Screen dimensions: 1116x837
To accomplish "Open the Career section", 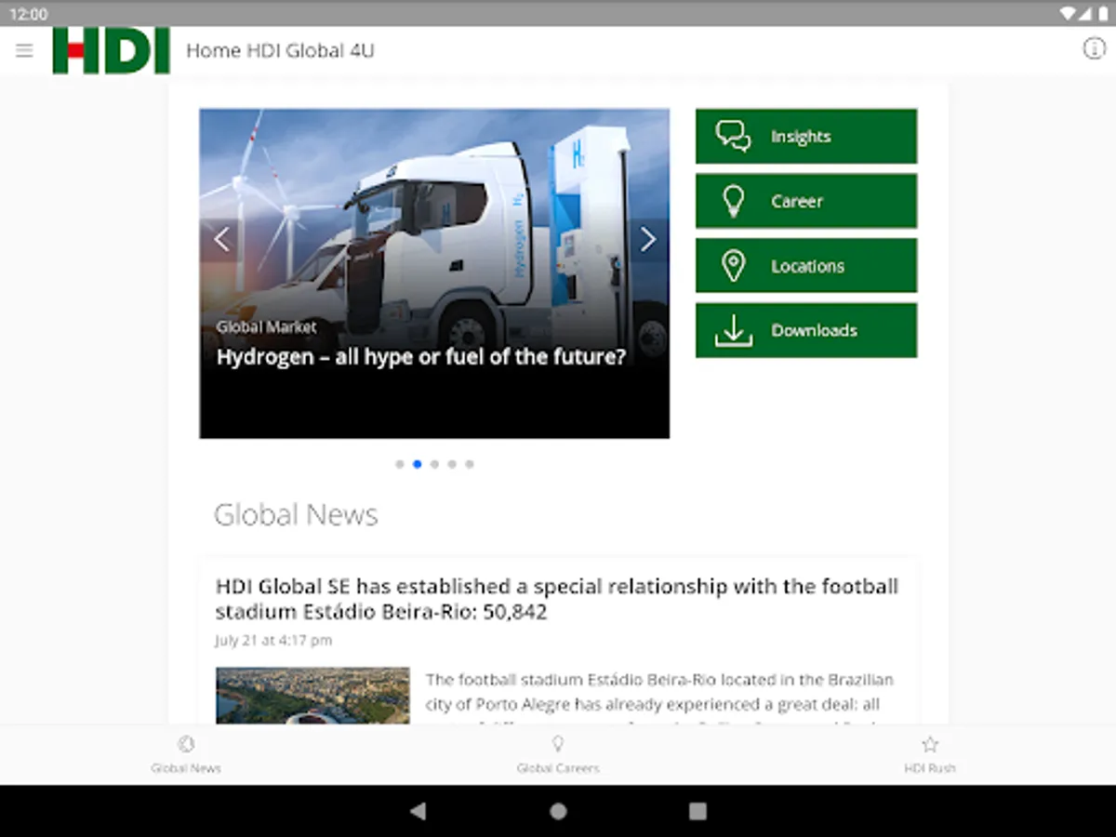I will click(x=806, y=201).
